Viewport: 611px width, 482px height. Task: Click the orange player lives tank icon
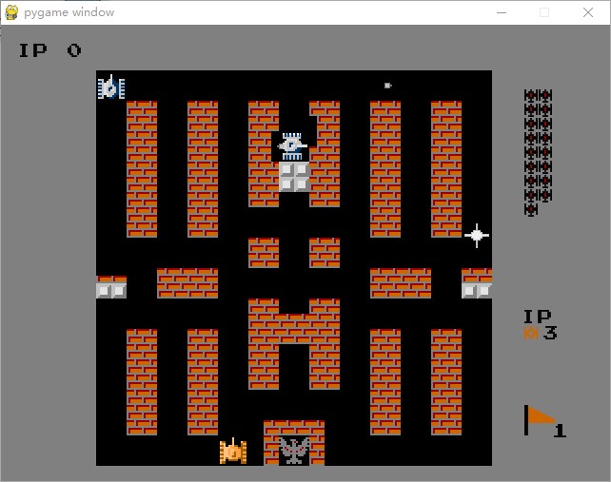coord(531,334)
